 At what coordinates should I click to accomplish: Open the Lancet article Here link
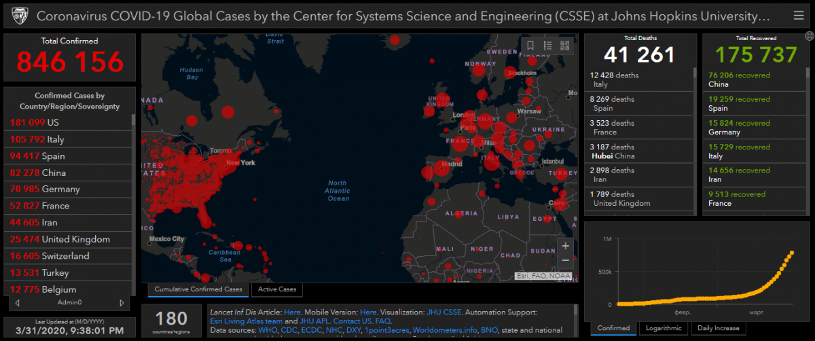(x=293, y=312)
